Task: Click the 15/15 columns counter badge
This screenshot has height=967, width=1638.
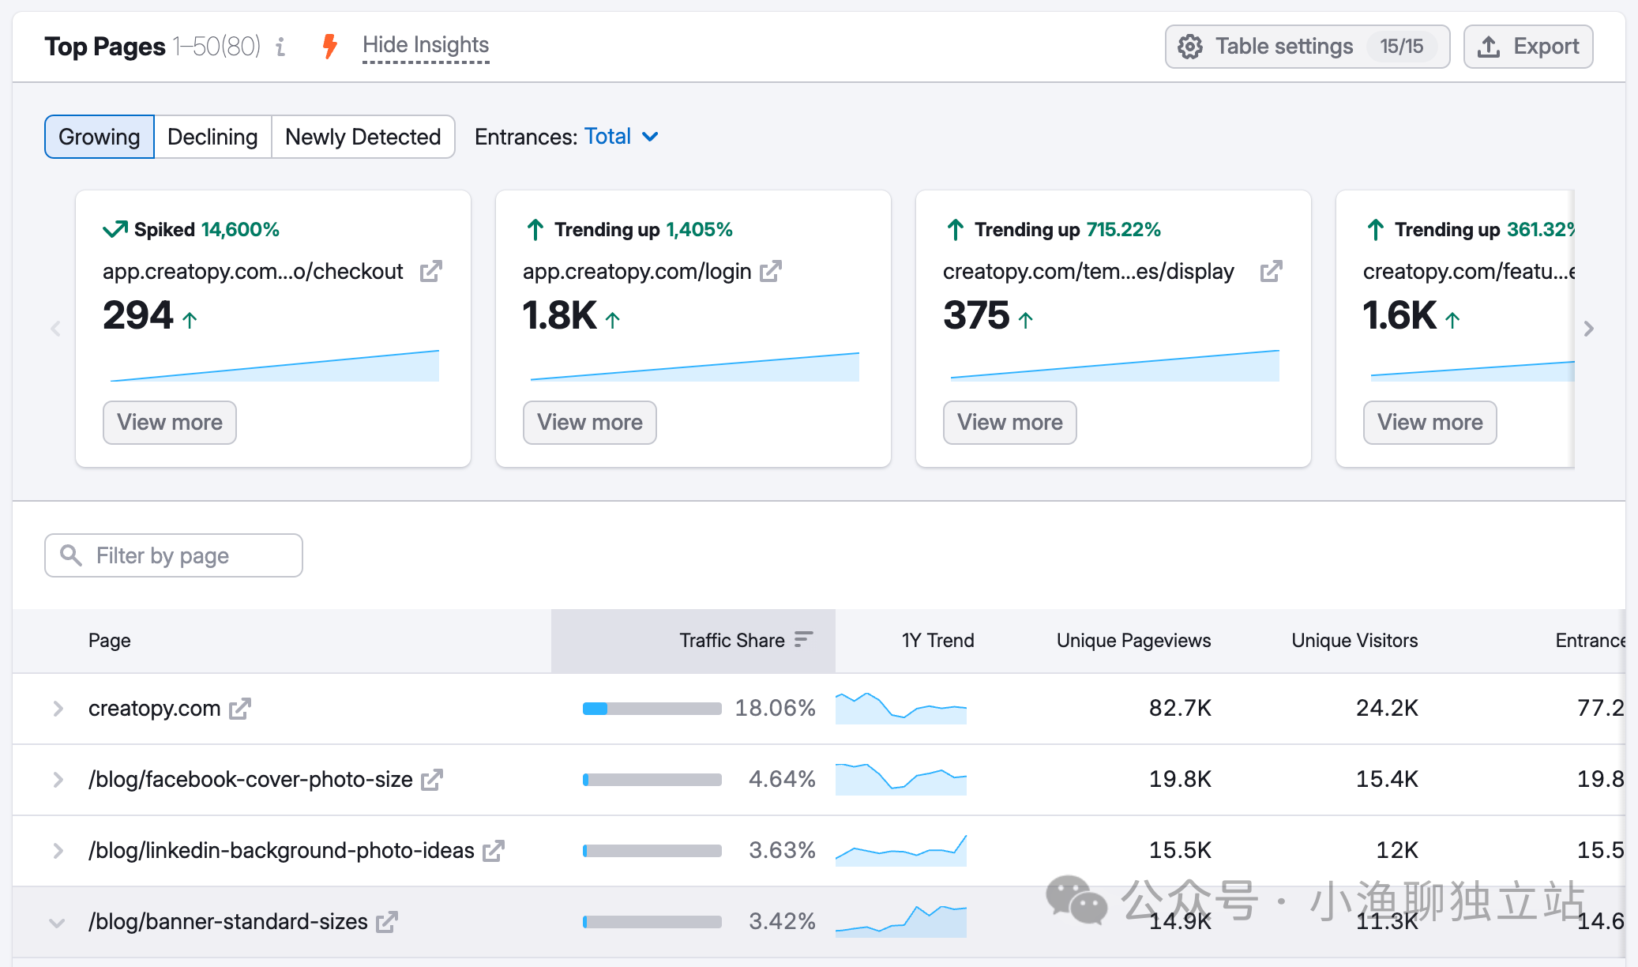Action: [x=1402, y=47]
